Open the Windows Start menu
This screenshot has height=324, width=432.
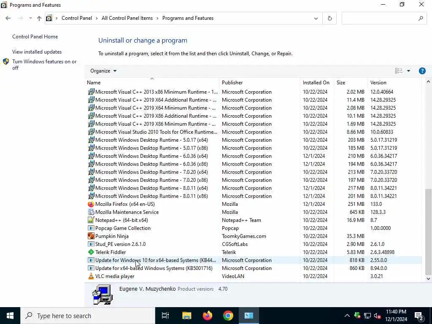10,316
